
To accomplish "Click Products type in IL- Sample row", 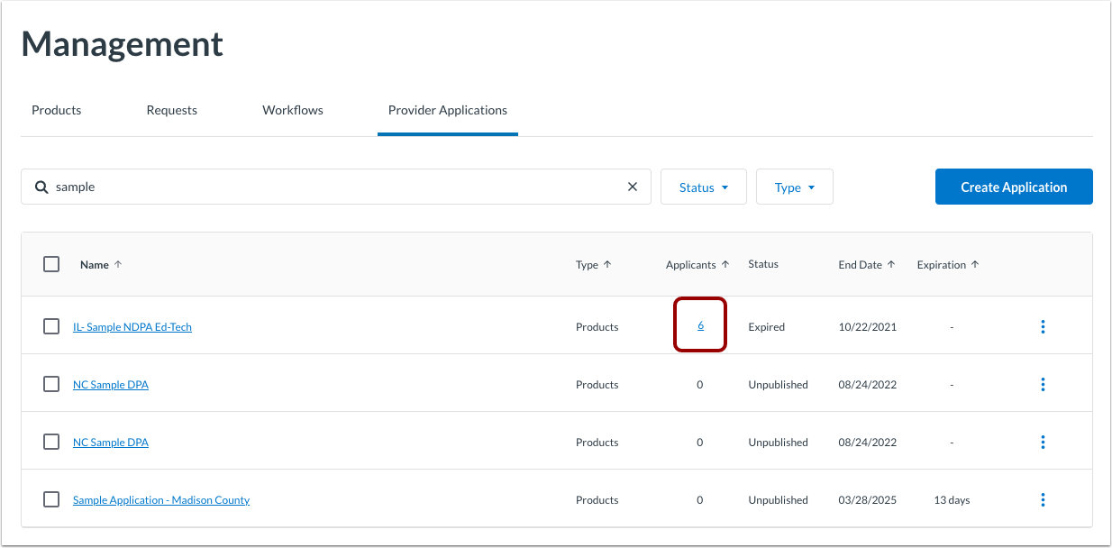I will (x=597, y=327).
